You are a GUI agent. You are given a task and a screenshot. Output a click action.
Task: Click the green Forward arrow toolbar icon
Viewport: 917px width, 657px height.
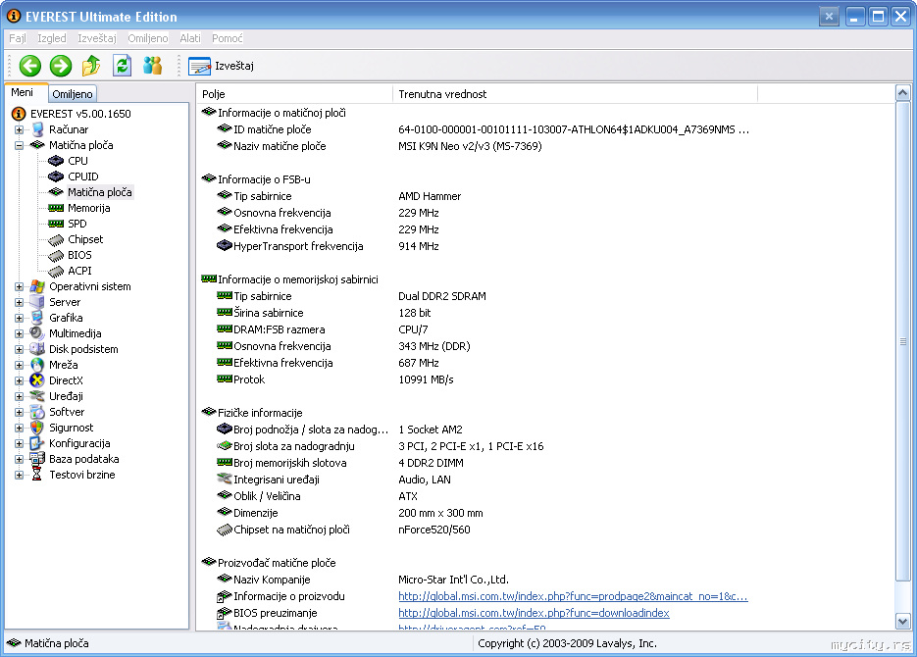click(61, 66)
